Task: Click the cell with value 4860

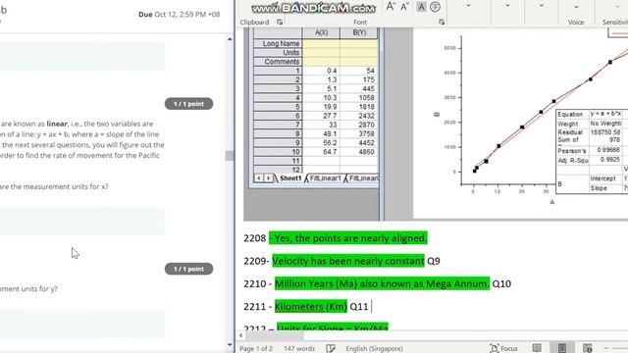Action: (x=359, y=152)
